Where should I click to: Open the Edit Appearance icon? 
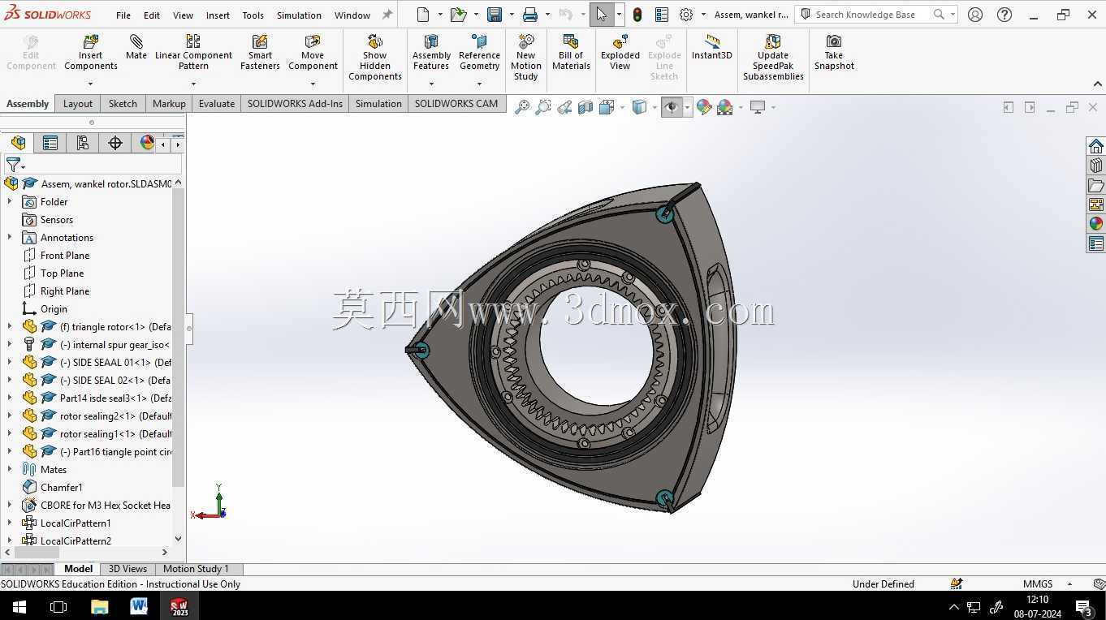click(x=703, y=107)
